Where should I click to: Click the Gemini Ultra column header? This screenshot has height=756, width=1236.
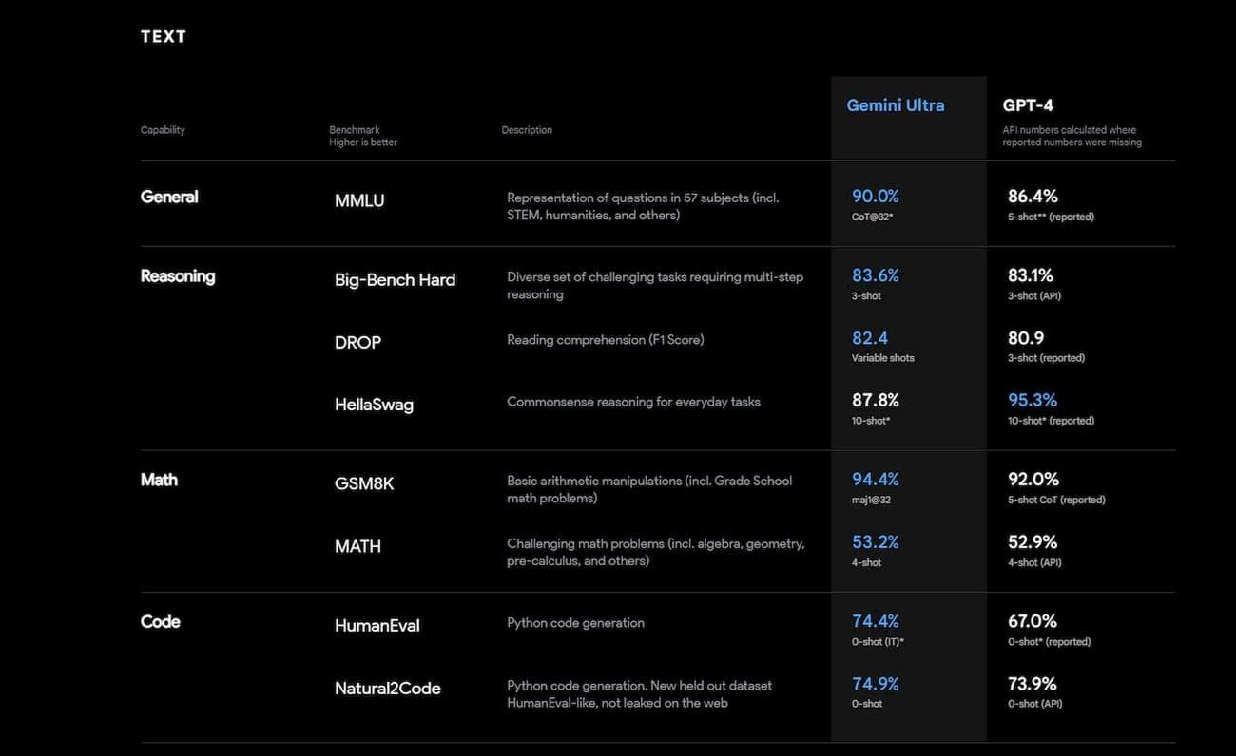click(x=895, y=105)
